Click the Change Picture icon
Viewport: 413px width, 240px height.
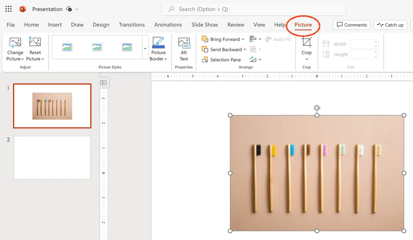[x=15, y=43]
